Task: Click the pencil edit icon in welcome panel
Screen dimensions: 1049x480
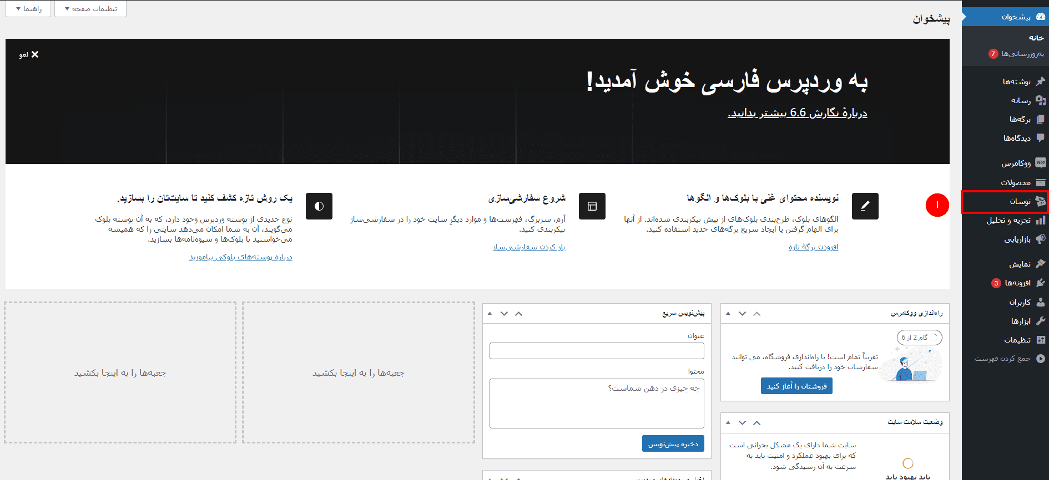Action: (865, 206)
